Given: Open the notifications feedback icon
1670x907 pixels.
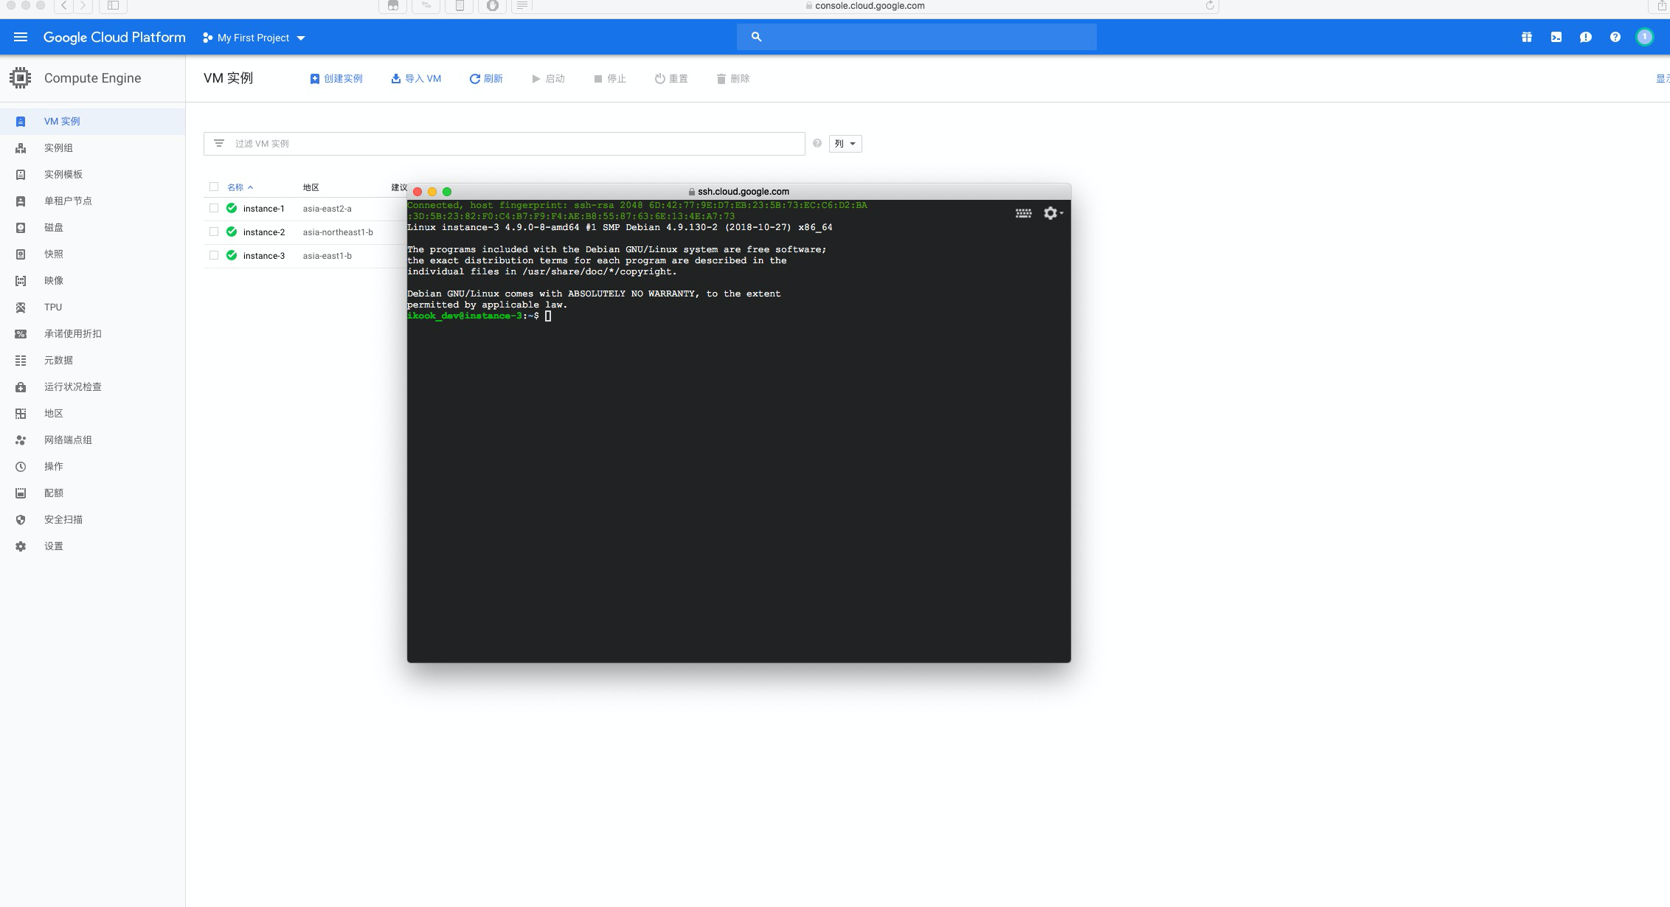Looking at the screenshot, I should 1585,37.
